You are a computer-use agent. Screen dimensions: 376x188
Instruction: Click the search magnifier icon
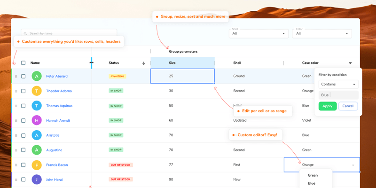[25, 33]
